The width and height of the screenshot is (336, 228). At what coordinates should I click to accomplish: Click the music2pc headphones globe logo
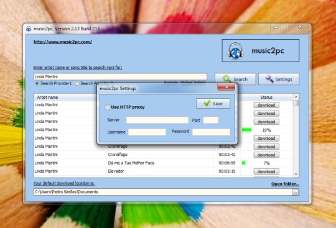235,51
